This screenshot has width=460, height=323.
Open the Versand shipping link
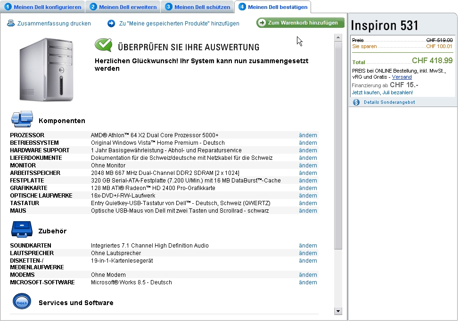(402, 77)
